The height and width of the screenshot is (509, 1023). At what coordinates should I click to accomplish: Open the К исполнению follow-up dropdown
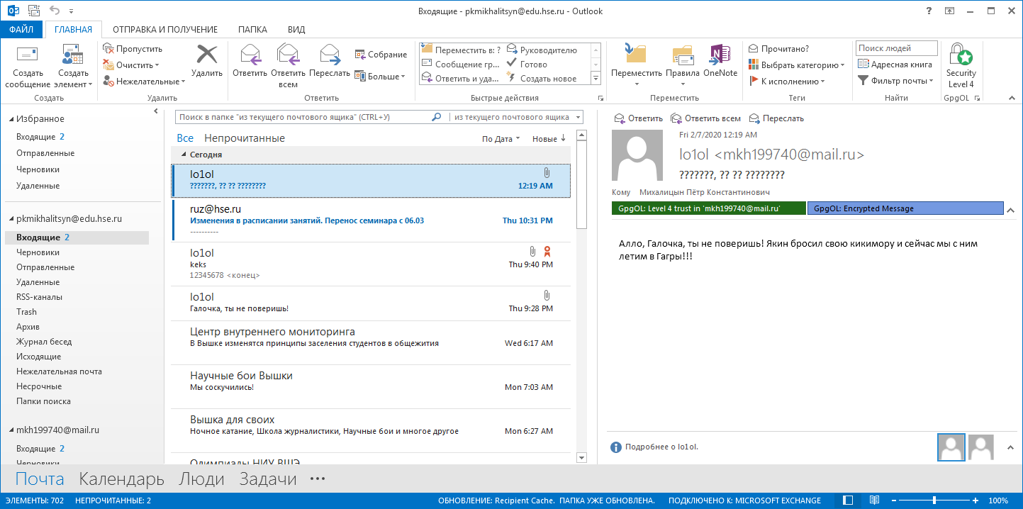pyautogui.click(x=787, y=82)
